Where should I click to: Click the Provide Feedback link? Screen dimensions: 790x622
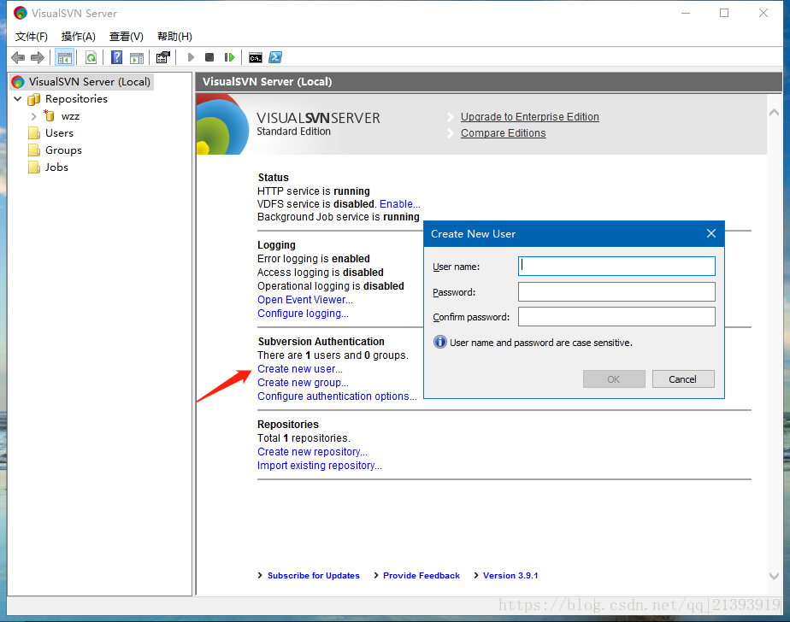pos(422,576)
